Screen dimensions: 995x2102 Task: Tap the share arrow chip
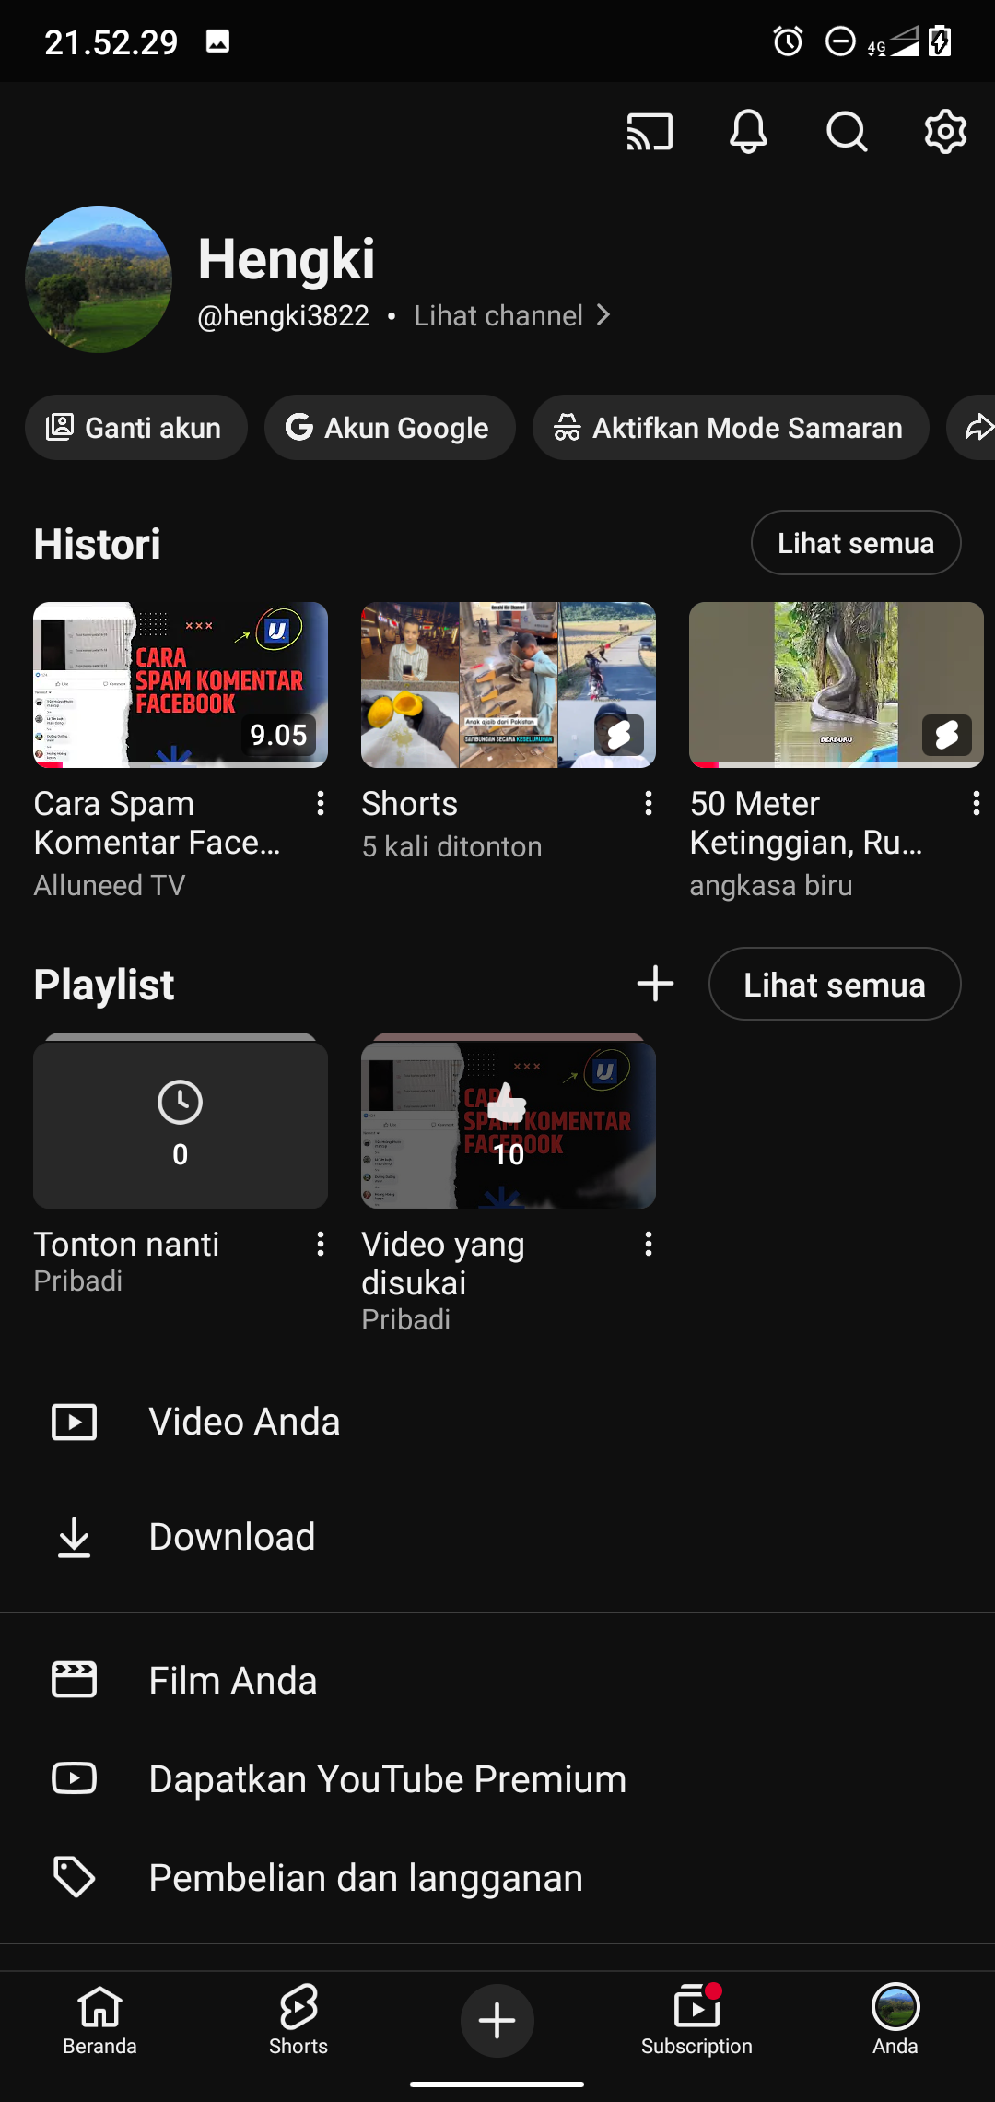tap(977, 428)
